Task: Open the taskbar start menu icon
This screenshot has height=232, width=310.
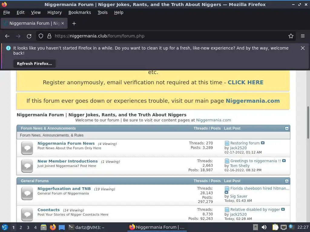Action: [x=5, y=227]
